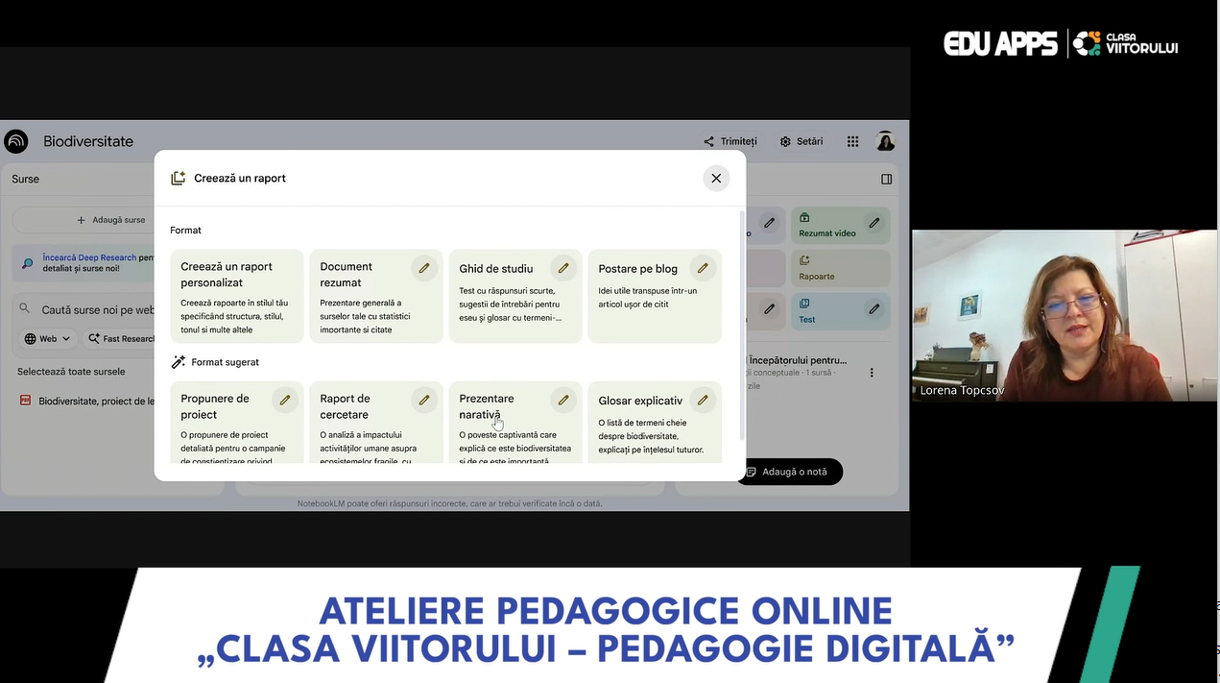Click the edit pencil on Propunere de proiect card

pos(285,400)
